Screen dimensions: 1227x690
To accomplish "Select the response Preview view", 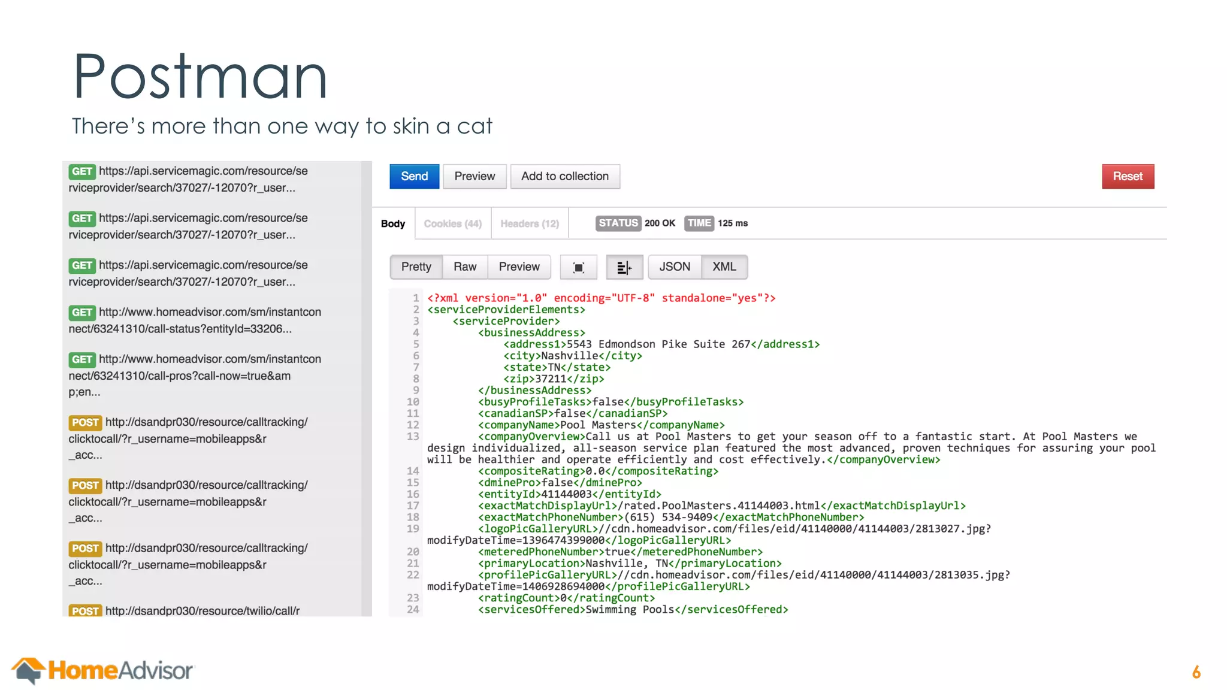I will pos(519,267).
